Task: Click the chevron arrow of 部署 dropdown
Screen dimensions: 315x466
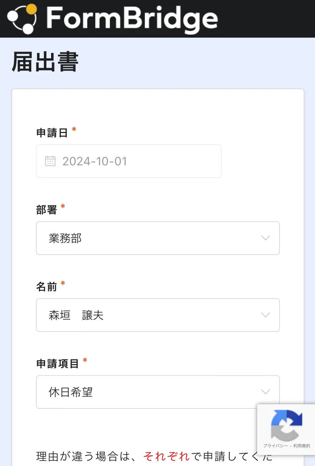Action: (x=266, y=238)
